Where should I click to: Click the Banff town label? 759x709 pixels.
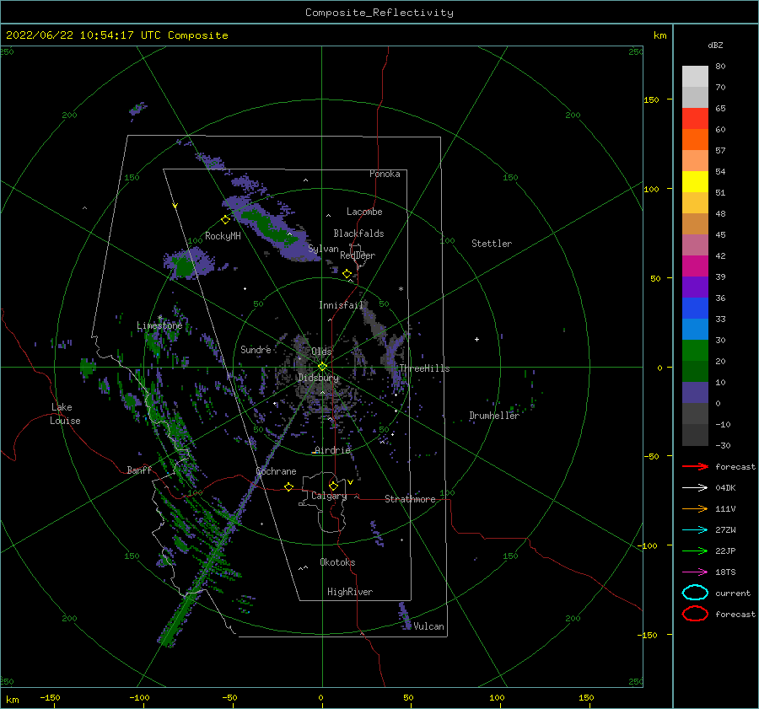click(139, 470)
